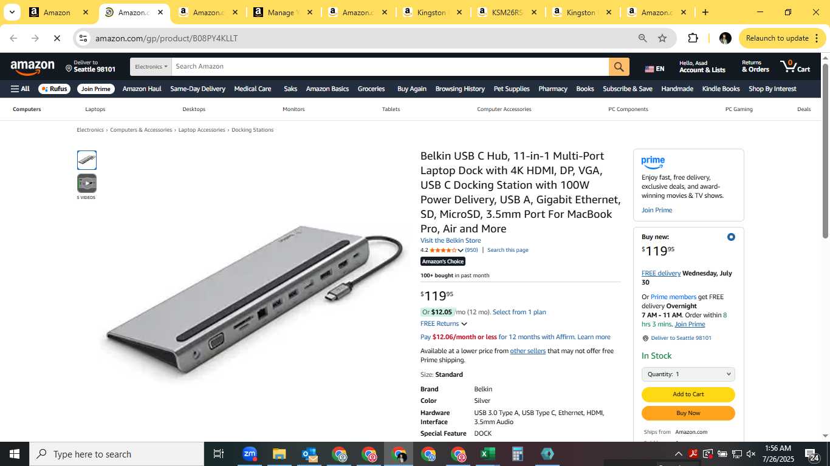Click the Amazon logo
Viewport: 830px width, 466px height.
(x=33, y=67)
